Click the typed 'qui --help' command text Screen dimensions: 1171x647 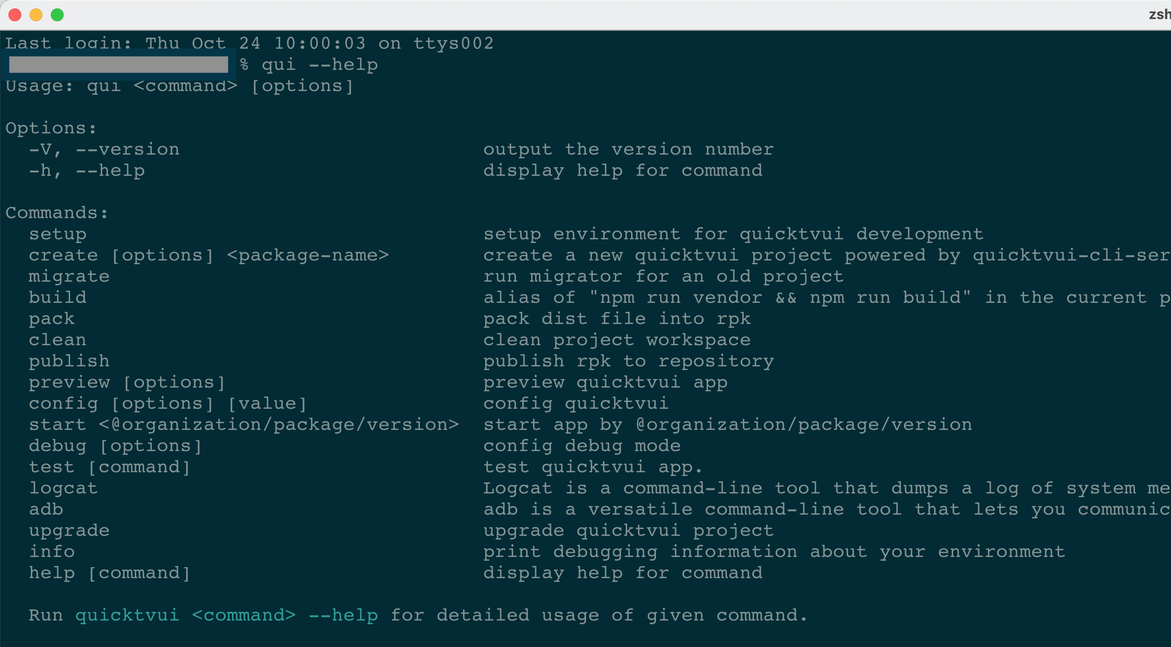pos(320,65)
